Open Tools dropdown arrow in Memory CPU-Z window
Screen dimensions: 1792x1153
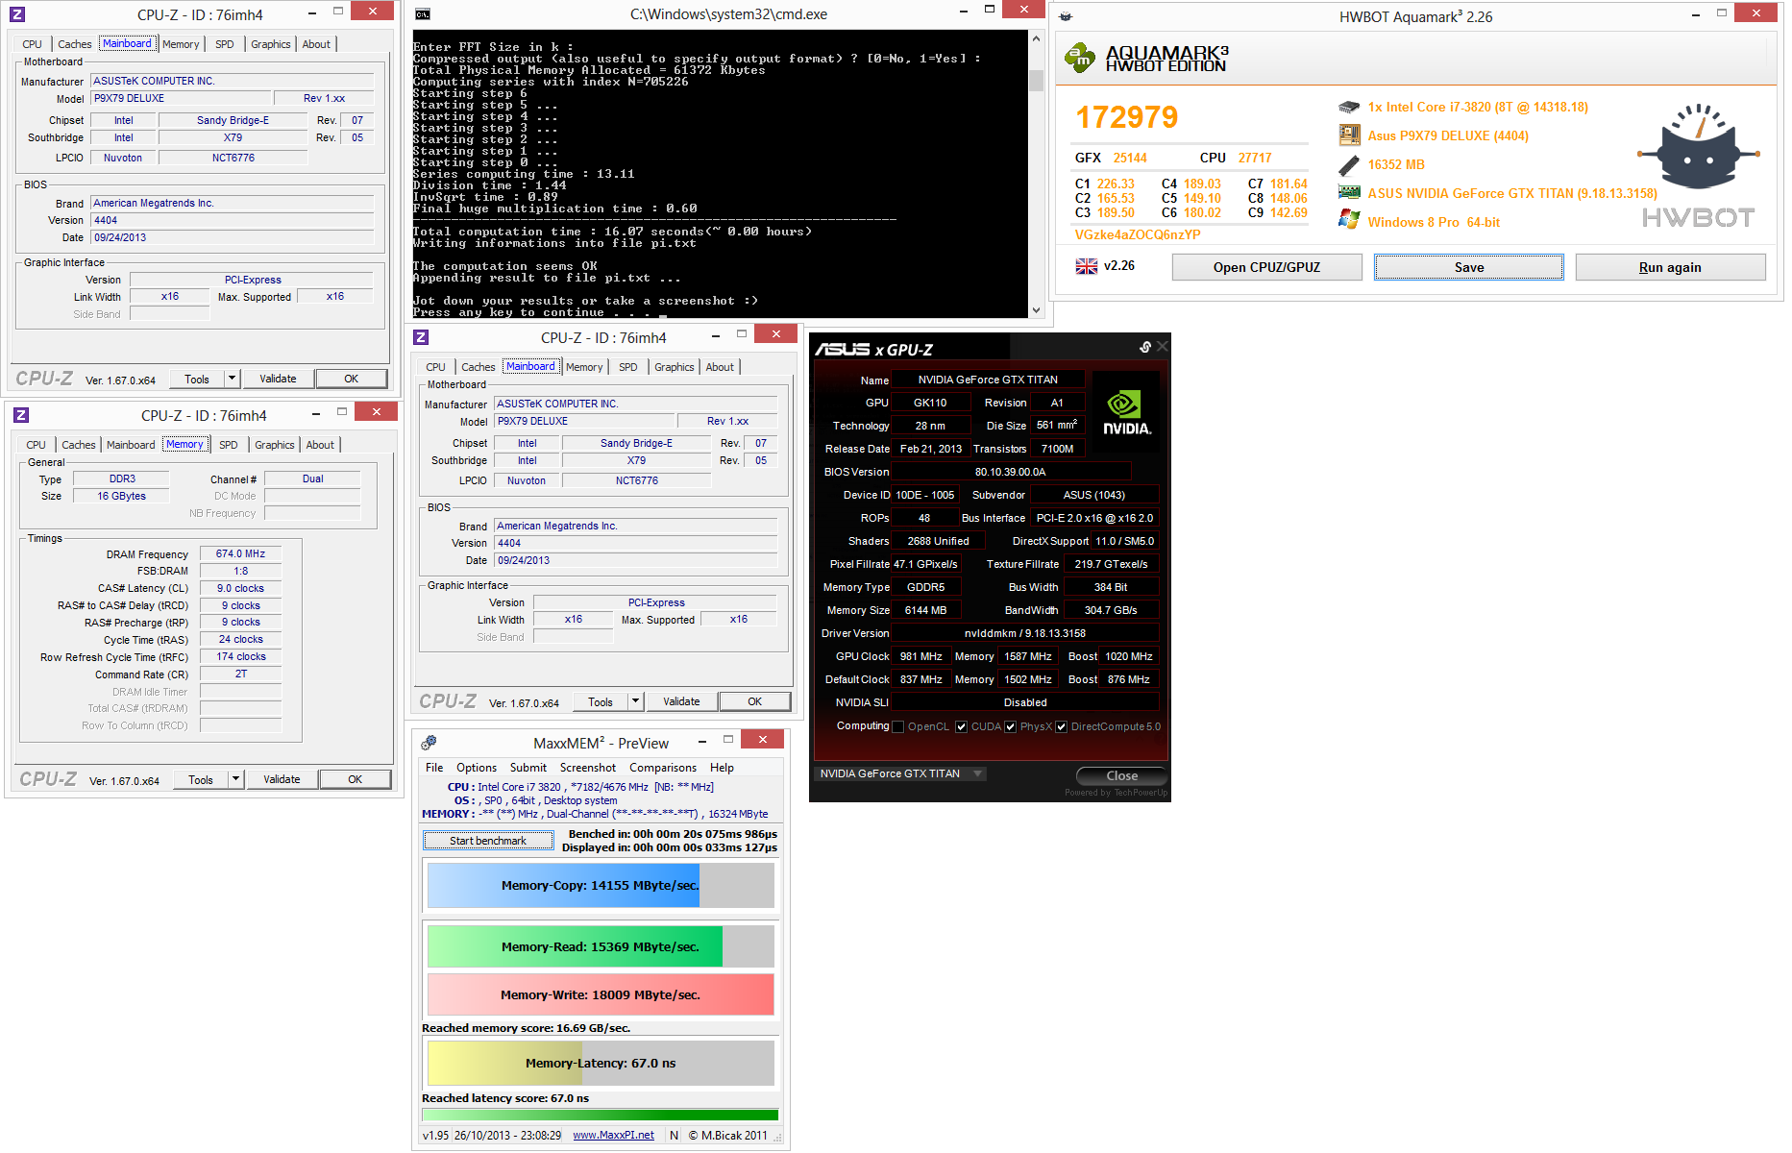[x=235, y=779]
